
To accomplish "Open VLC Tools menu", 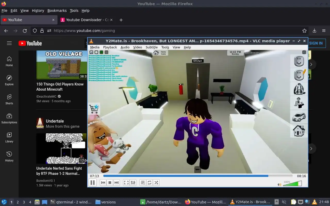I will click(165, 47).
